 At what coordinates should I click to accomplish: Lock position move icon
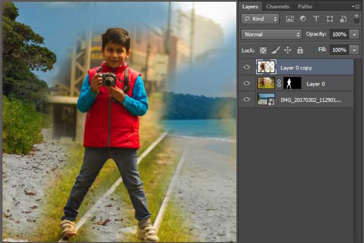287,50
